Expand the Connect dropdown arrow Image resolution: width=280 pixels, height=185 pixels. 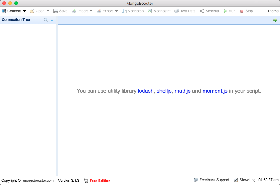(x=25, y=11)
